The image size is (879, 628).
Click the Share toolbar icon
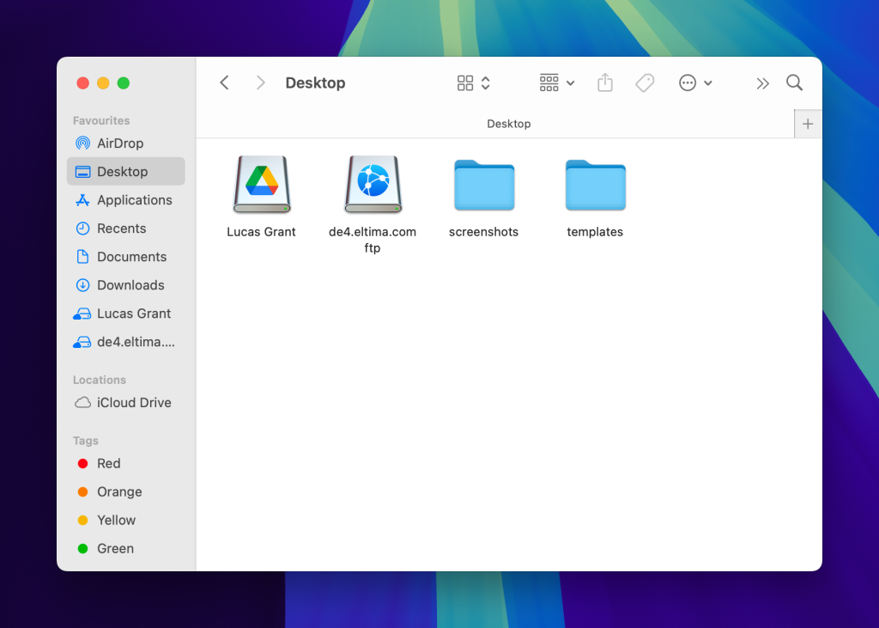click(x=605, y=82)
